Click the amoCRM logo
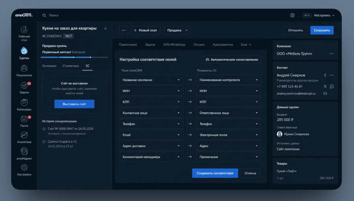The height and width of the screenshot is (201, 354). tap(24, 15)
